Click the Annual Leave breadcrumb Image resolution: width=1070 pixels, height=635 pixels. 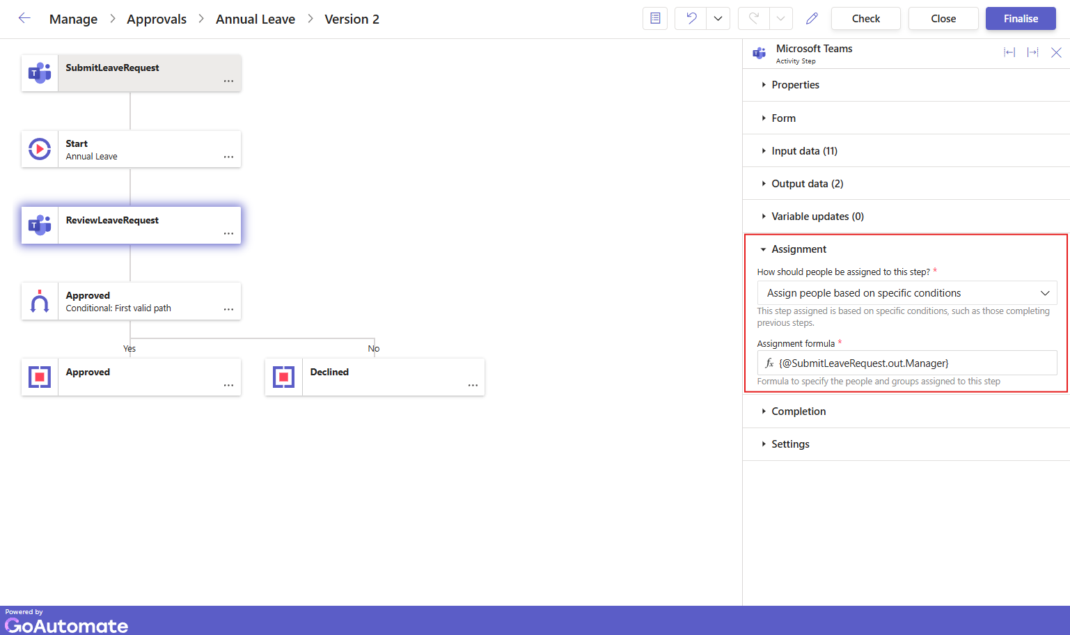click(x=255, y=19)
